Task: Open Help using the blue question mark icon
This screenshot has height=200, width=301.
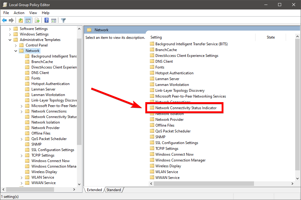Action: (x=46, y=20)
